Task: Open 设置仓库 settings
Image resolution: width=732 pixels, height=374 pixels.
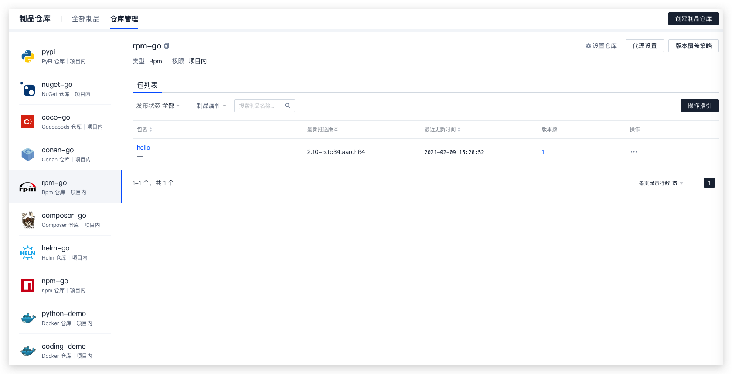Action: pyautogui.click(x=601, y=46)
